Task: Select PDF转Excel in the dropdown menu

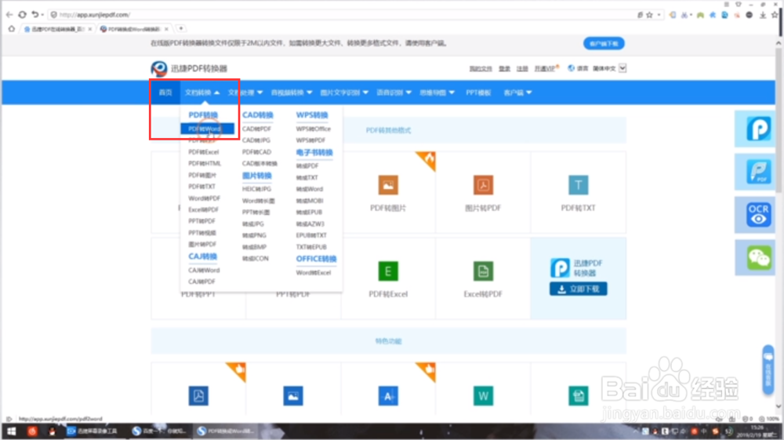Action: pos(204,152)
